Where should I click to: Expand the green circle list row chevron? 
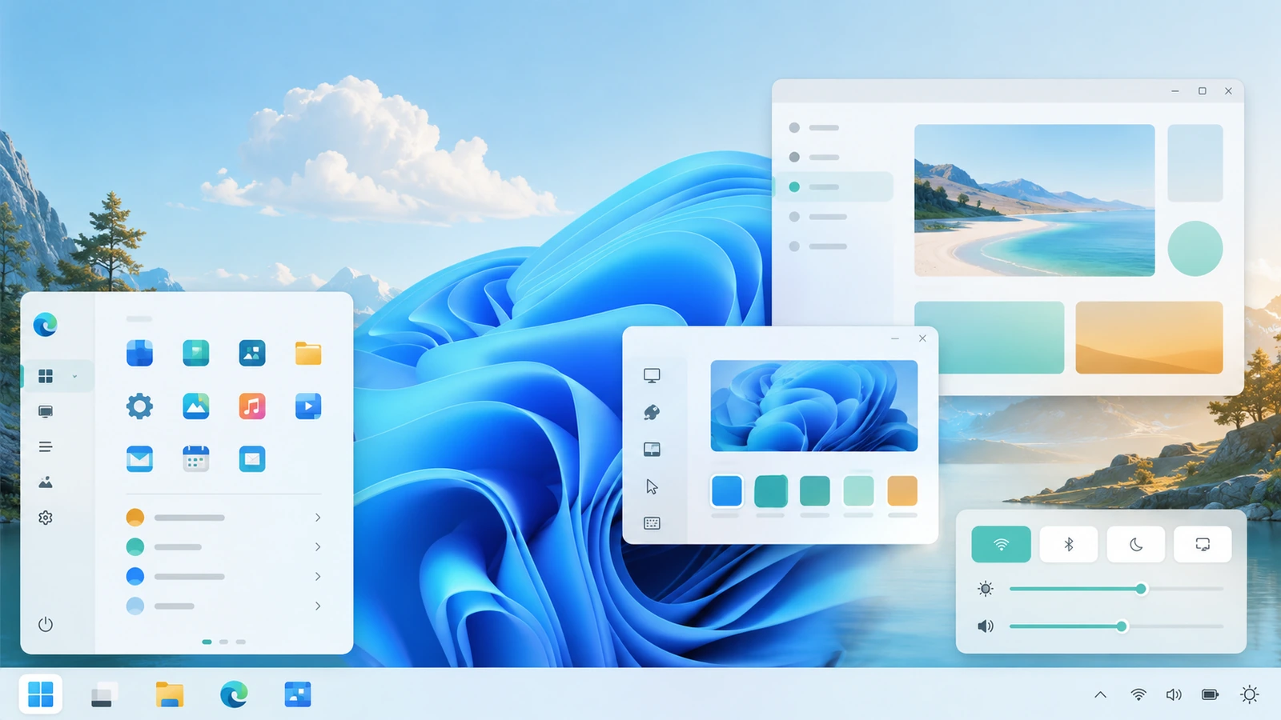(318, 547)
